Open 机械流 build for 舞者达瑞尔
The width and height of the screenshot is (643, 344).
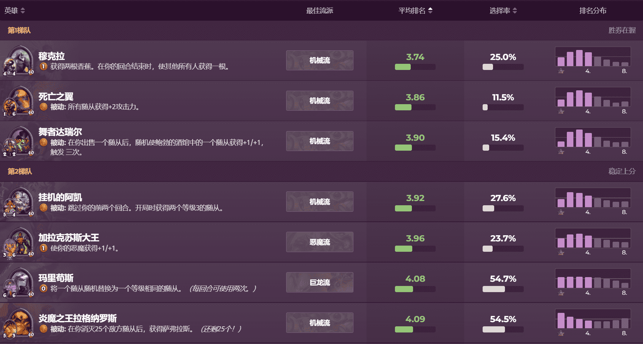[320, 141]
